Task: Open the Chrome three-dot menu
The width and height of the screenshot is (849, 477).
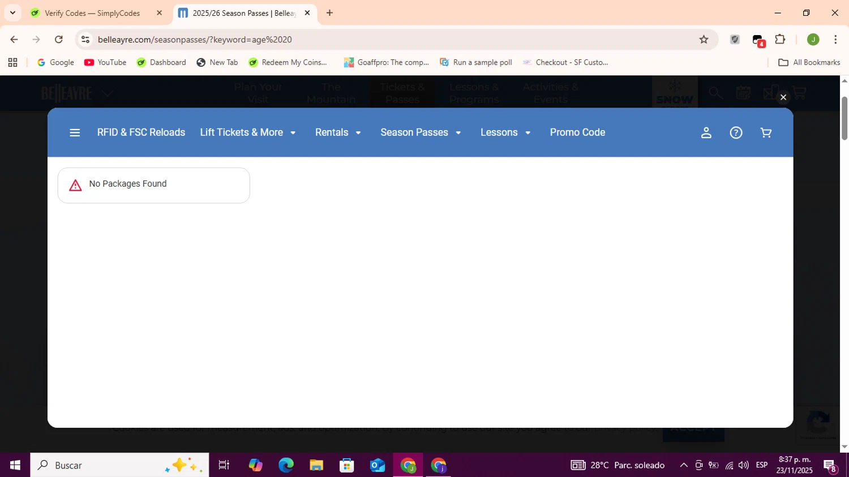Action: pyautogui.click(x=835, y=40)
